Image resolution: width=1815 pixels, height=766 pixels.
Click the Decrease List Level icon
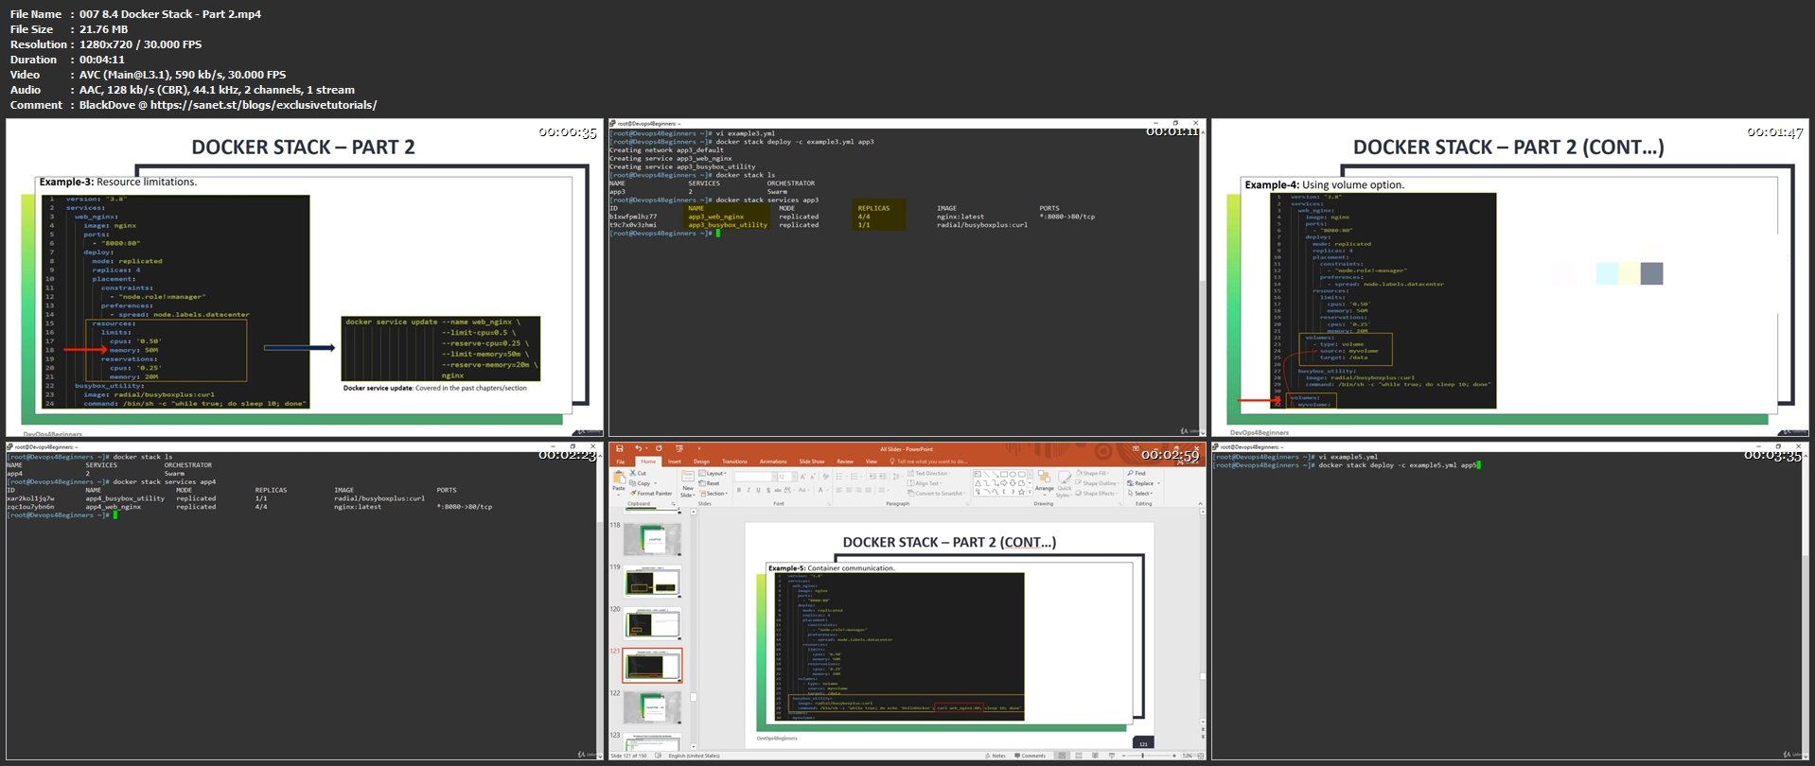pyautogui.click(x=872, y=477)
